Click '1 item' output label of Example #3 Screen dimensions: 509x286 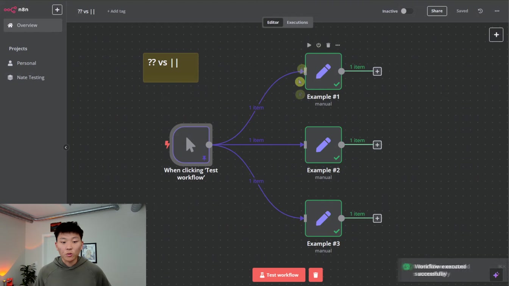click(357, 214)
